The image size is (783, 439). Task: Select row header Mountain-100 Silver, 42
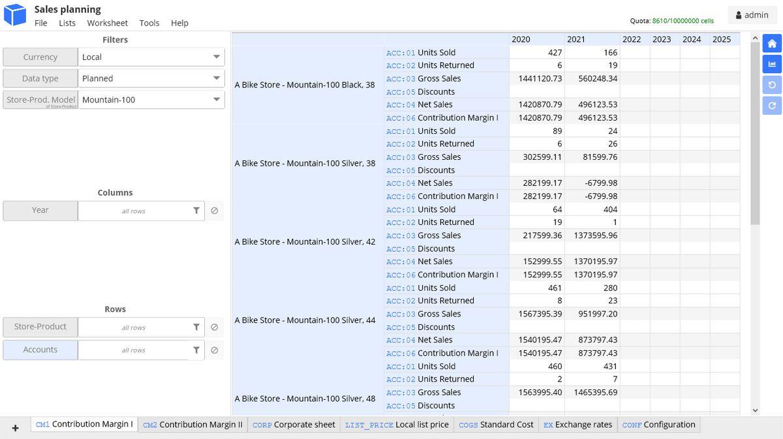pos(308,241)
